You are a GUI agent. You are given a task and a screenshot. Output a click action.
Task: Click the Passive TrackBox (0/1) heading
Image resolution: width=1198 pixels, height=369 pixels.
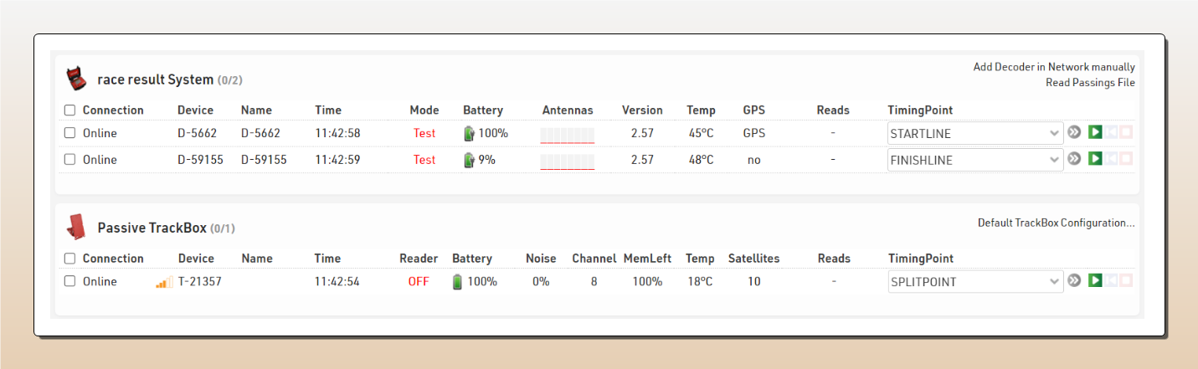click(167, 228)
